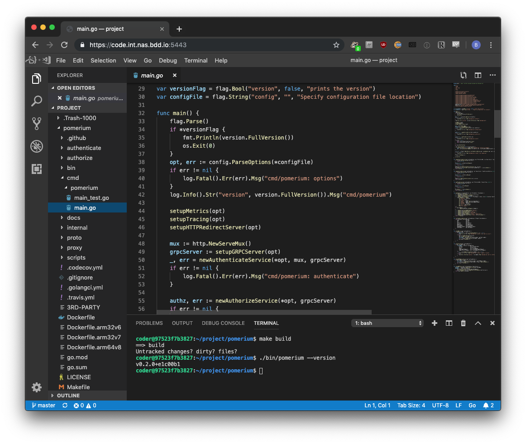Toggle the Explorer view icon
Viewport: 526px width, 444px height.
click(x=37, y=79)
